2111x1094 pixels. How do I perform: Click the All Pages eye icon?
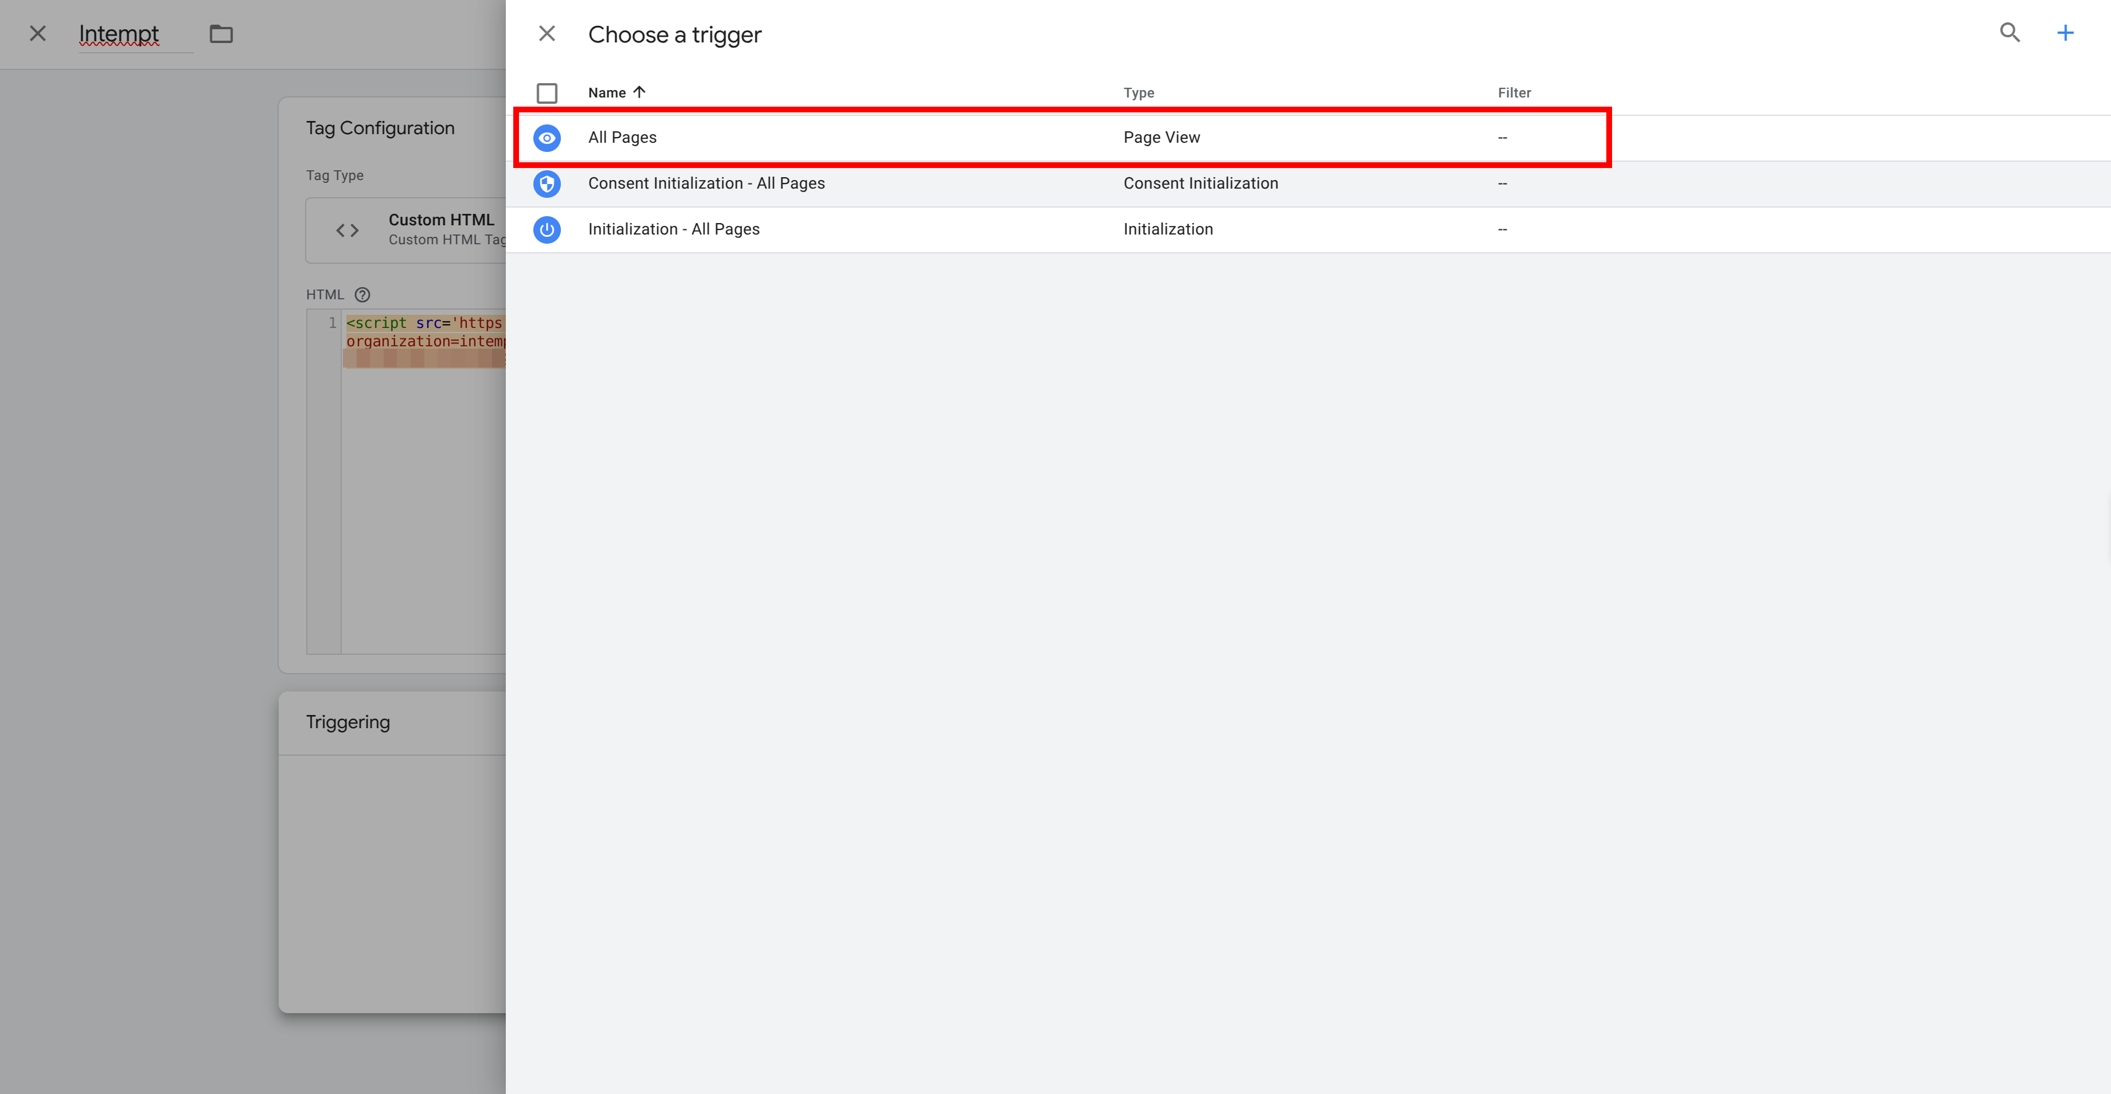pos(547,138)
